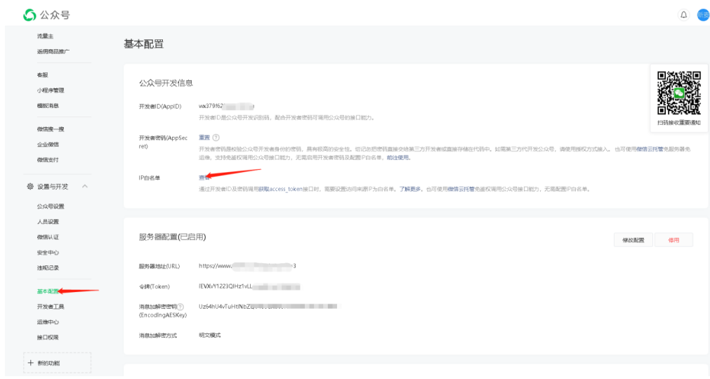This screenshot has width=710, height=379.
Task: Open 运维中心 in the sidebar
Action: pos(48,322)
